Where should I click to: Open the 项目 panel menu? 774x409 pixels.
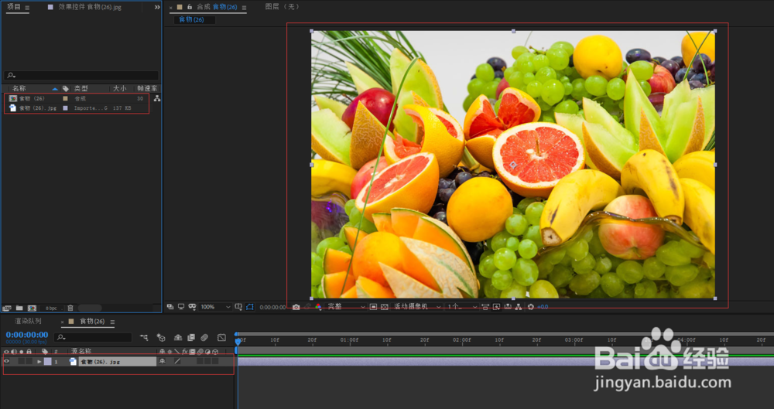coord(27,8)
